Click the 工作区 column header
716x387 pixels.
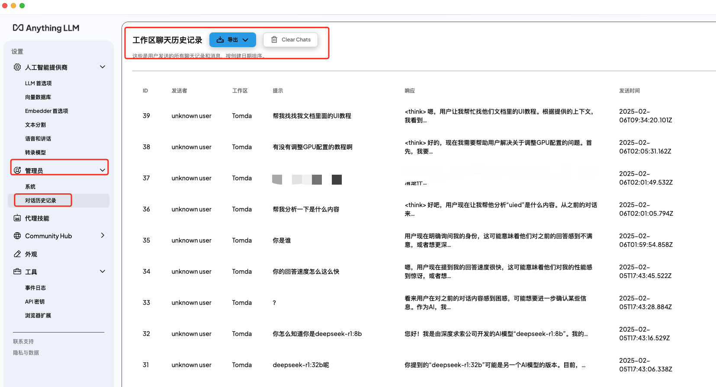click(240, 90)
